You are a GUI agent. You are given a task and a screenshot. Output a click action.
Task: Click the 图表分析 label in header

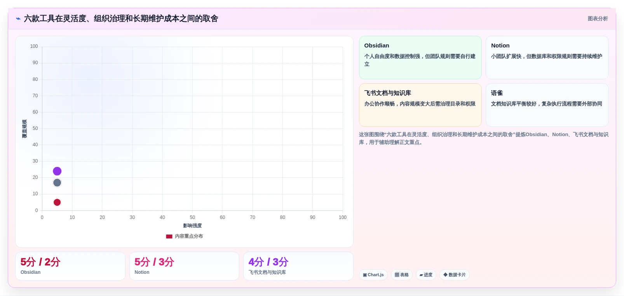[598, 19]
